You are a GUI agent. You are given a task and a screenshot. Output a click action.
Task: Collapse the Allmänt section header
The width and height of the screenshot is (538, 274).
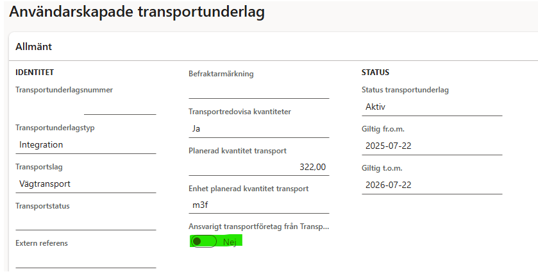pyautogui.click(x=33, y=46)
